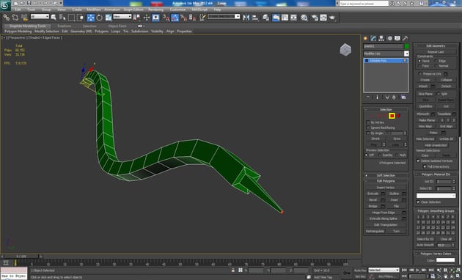Click the Go to Start playback button
The height and width of the screenshot is (280, 462).
click(x=405, y=270)
